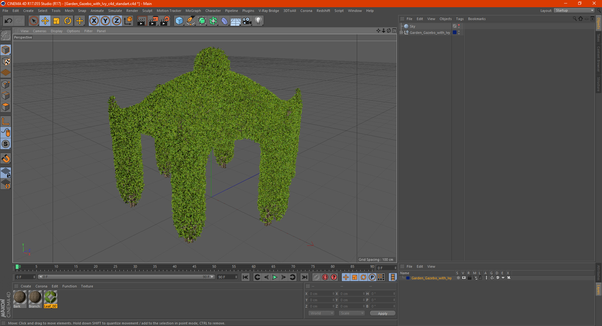Click the timeline frame 45 marker
Viewport: 602px width, 326px height.
(x=194, y=267)
